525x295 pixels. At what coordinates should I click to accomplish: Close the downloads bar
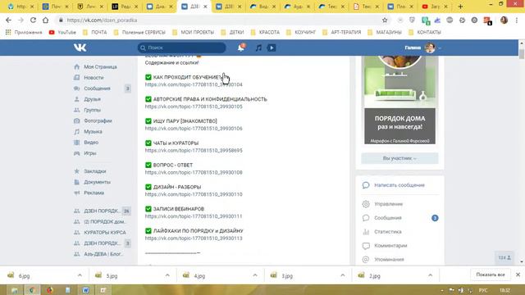518,275
